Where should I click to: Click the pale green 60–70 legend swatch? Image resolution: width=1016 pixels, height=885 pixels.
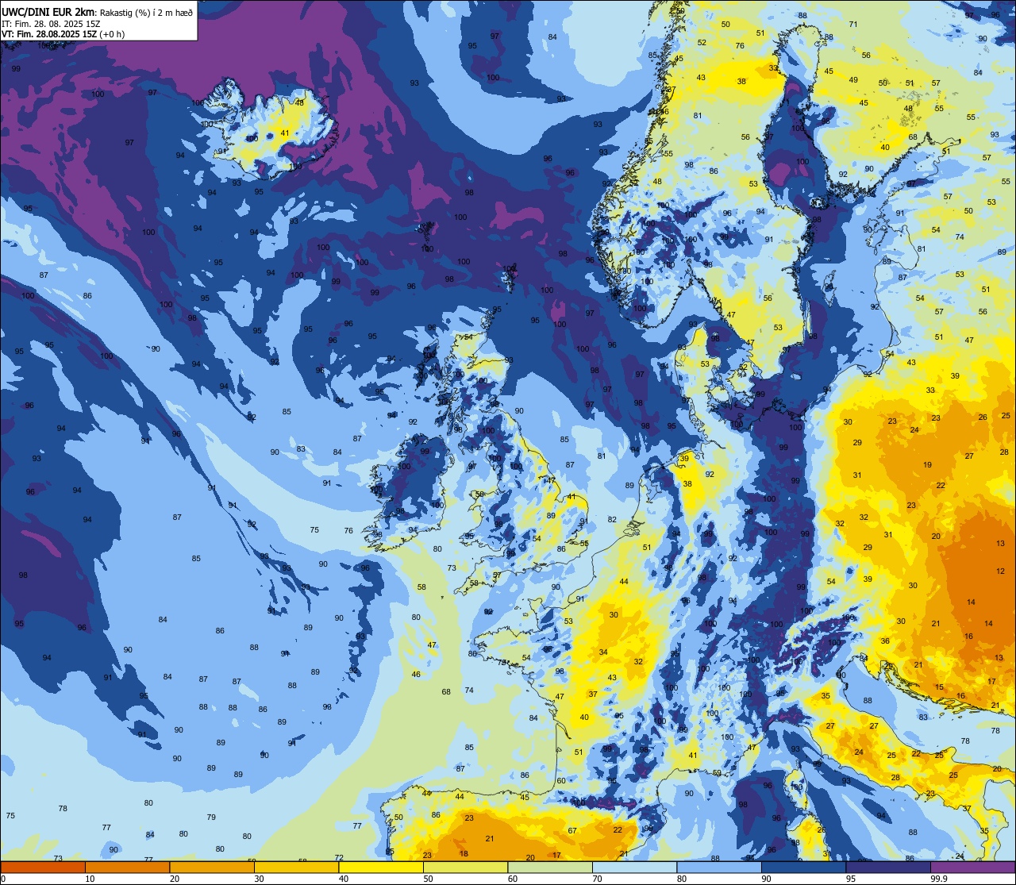[x=550, y=867]
